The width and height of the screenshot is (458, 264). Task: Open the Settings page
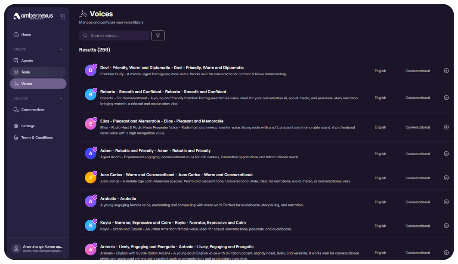point(28,126)
